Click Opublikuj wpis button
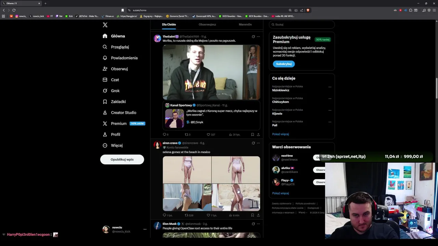 coord(122,160)
